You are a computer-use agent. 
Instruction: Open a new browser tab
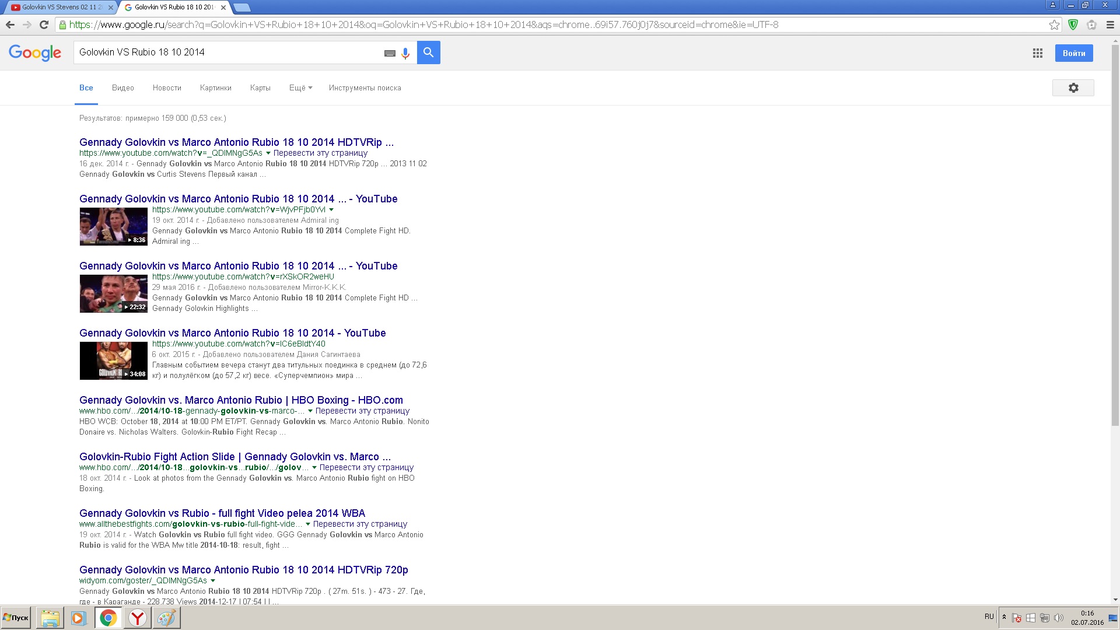(242, 8)
